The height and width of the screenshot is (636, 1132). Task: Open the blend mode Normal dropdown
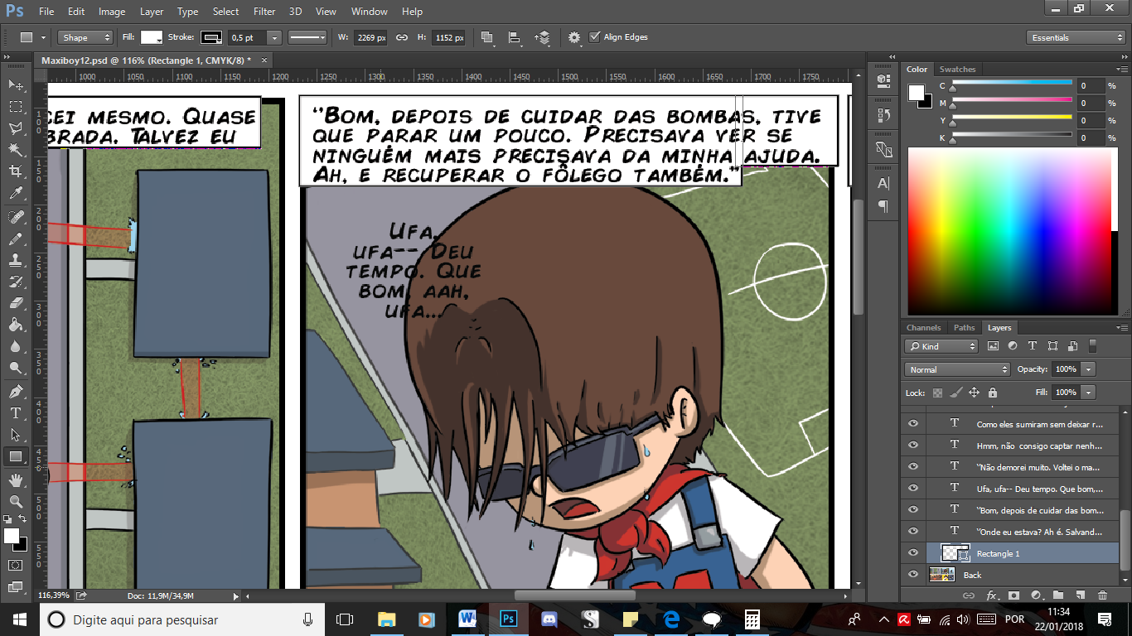(x=957, y=369)
